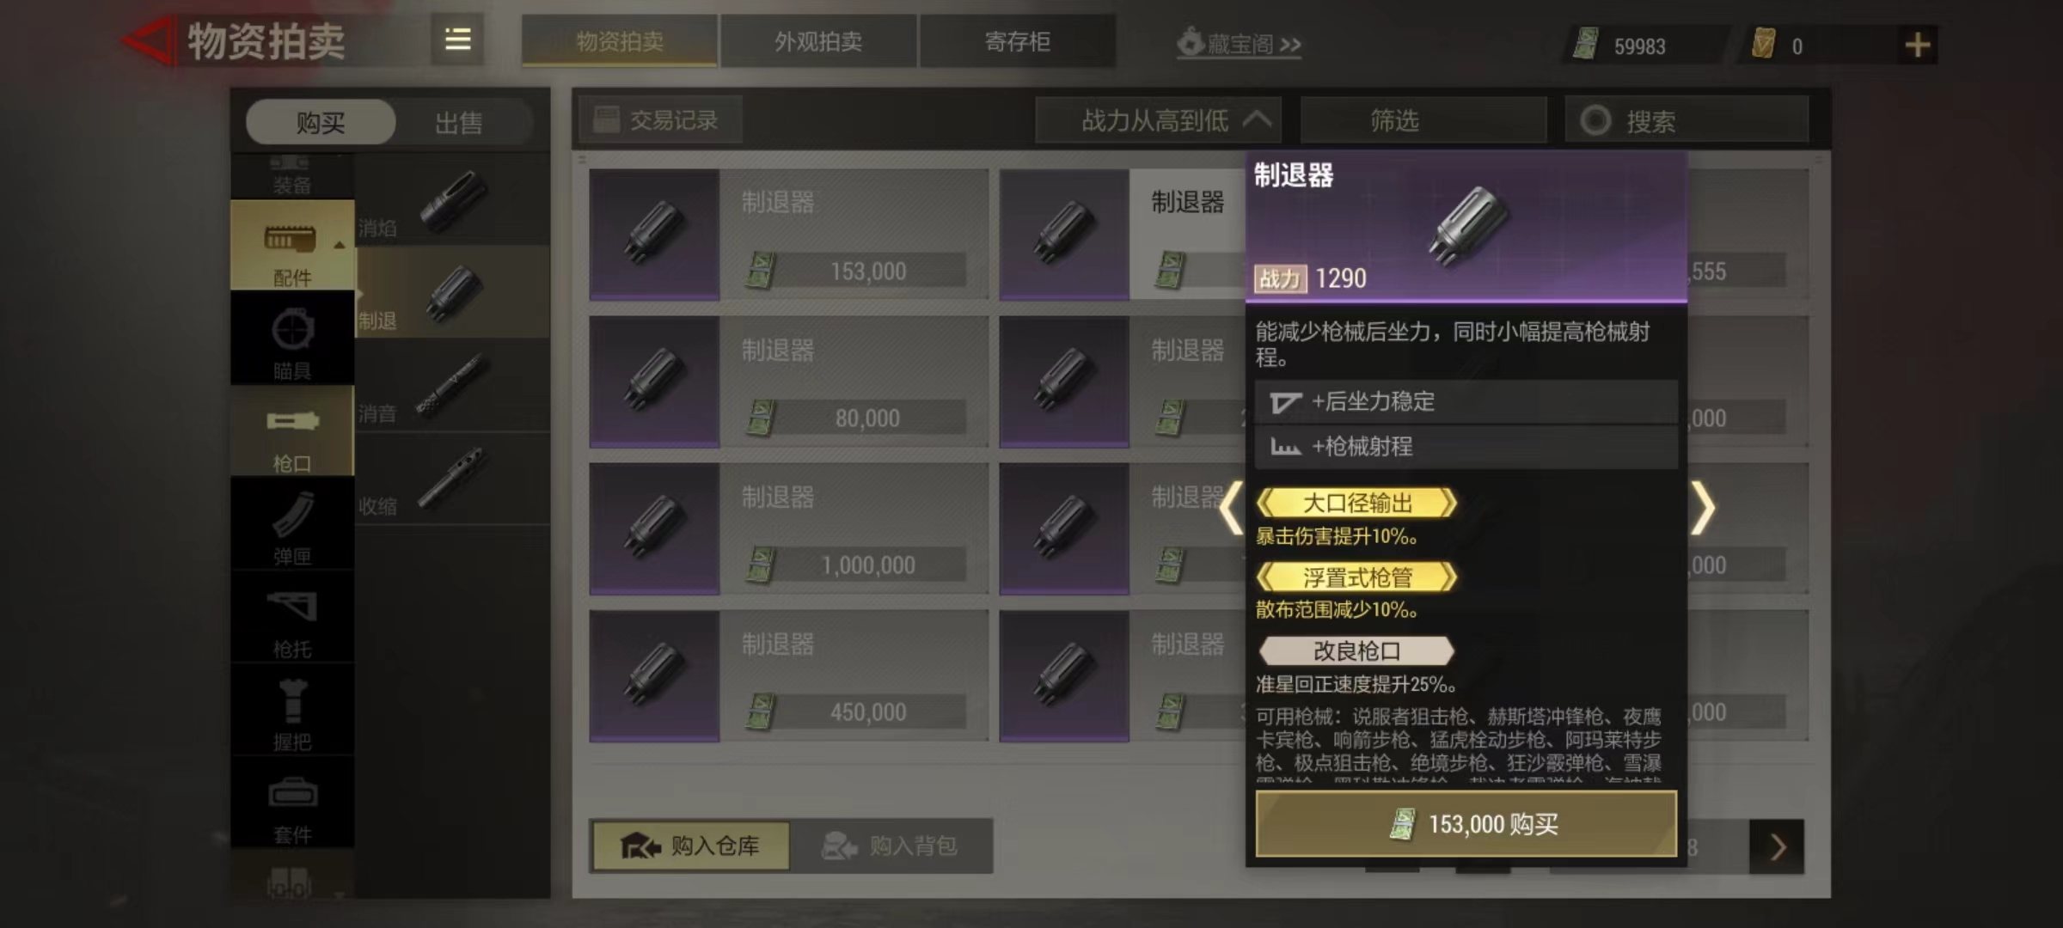Select 购入仓库 as purchase destination
The height and width of the screenshot is (928, 2063).
690,846
